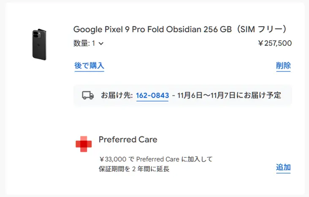Click the 11月6日〜11月7日 delivery estimate text
Viewport: 309px width, 197px height.
[x=206, y=95]
